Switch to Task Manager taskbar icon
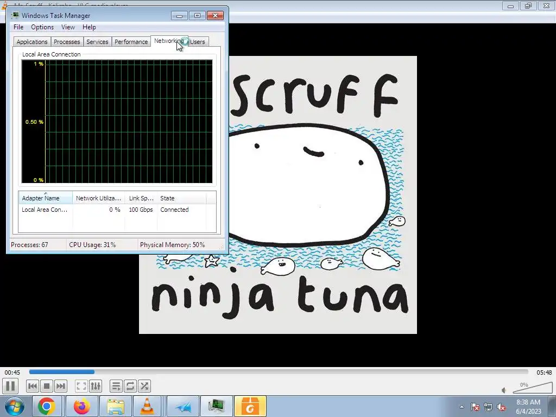Viewport: 556px width, 417px height. [x=217, y=406]
